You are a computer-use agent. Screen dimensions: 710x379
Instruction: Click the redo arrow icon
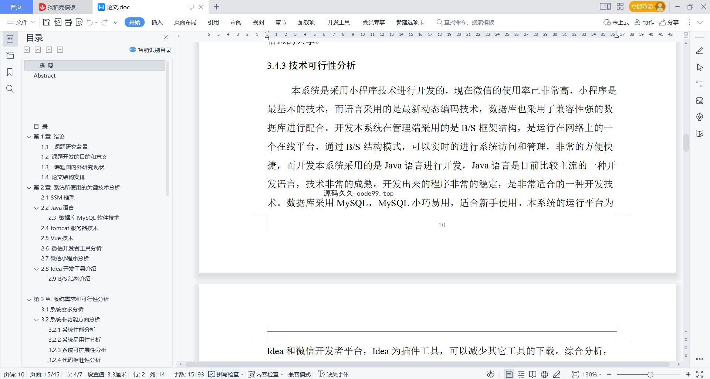coord(104,22)
